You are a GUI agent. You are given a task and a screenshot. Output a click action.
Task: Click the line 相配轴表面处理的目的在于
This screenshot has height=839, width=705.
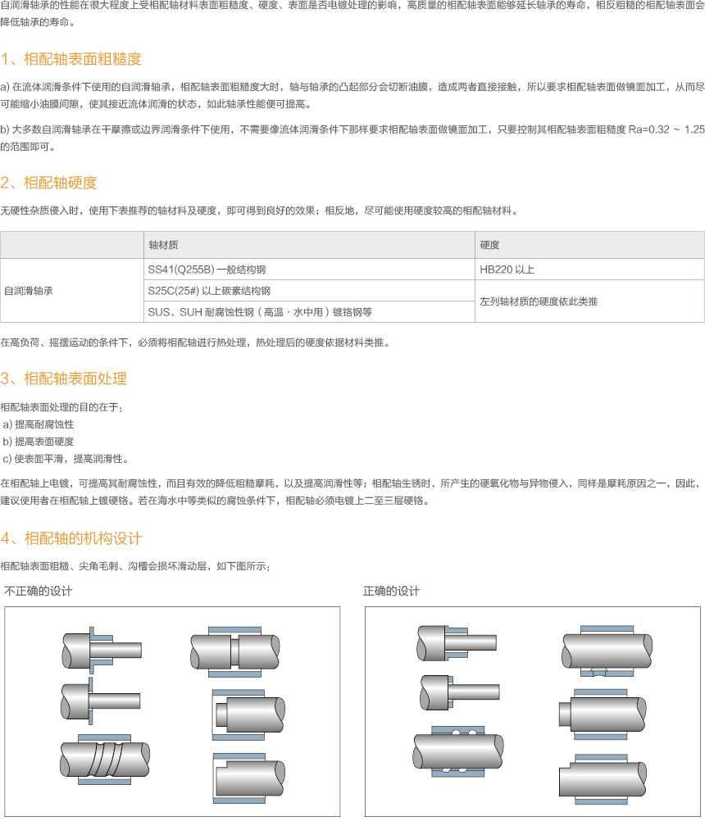coord(61,407)
